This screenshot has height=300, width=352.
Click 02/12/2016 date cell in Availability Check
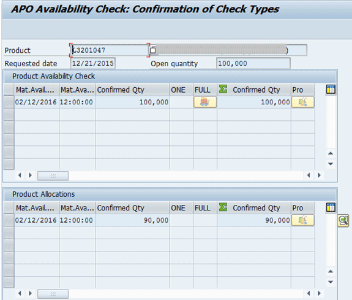37,102
